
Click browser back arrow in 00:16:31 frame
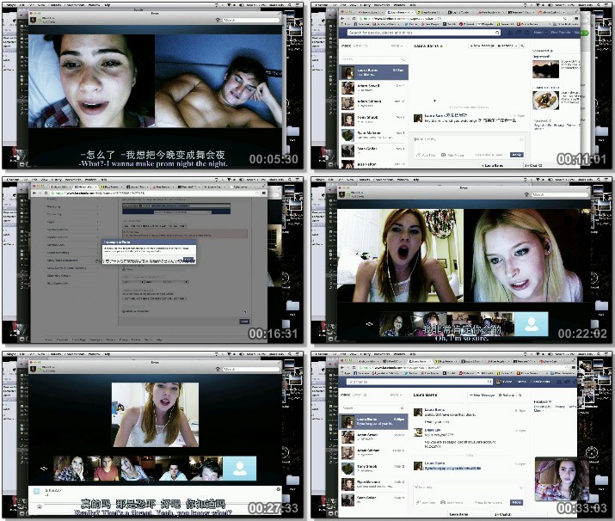click(34, 193)
